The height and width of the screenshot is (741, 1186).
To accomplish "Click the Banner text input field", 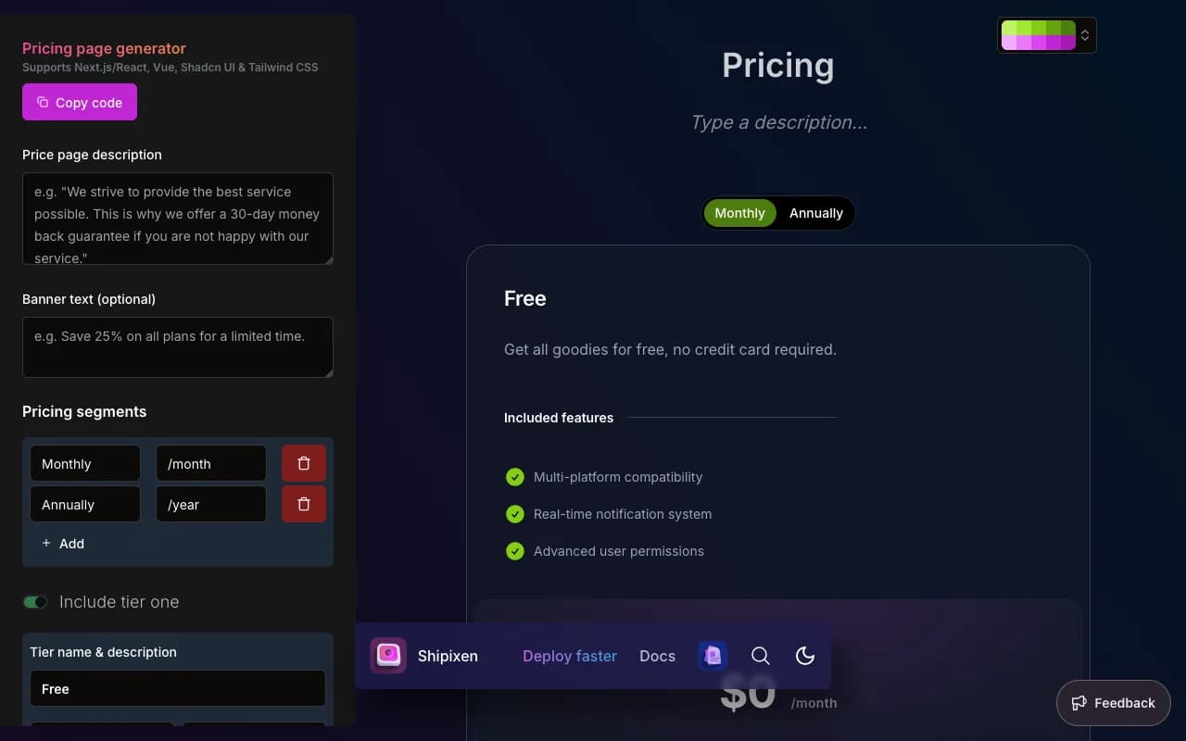I will point(178,347).
